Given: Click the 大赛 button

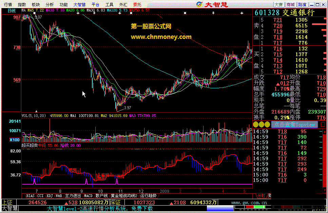Looking at the screenshot, I should coord(278,5).
